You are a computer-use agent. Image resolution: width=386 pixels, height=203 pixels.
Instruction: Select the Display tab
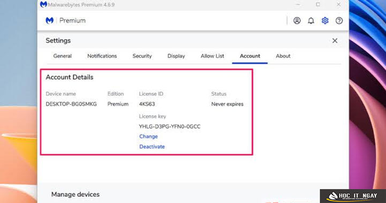pos(176,56)
